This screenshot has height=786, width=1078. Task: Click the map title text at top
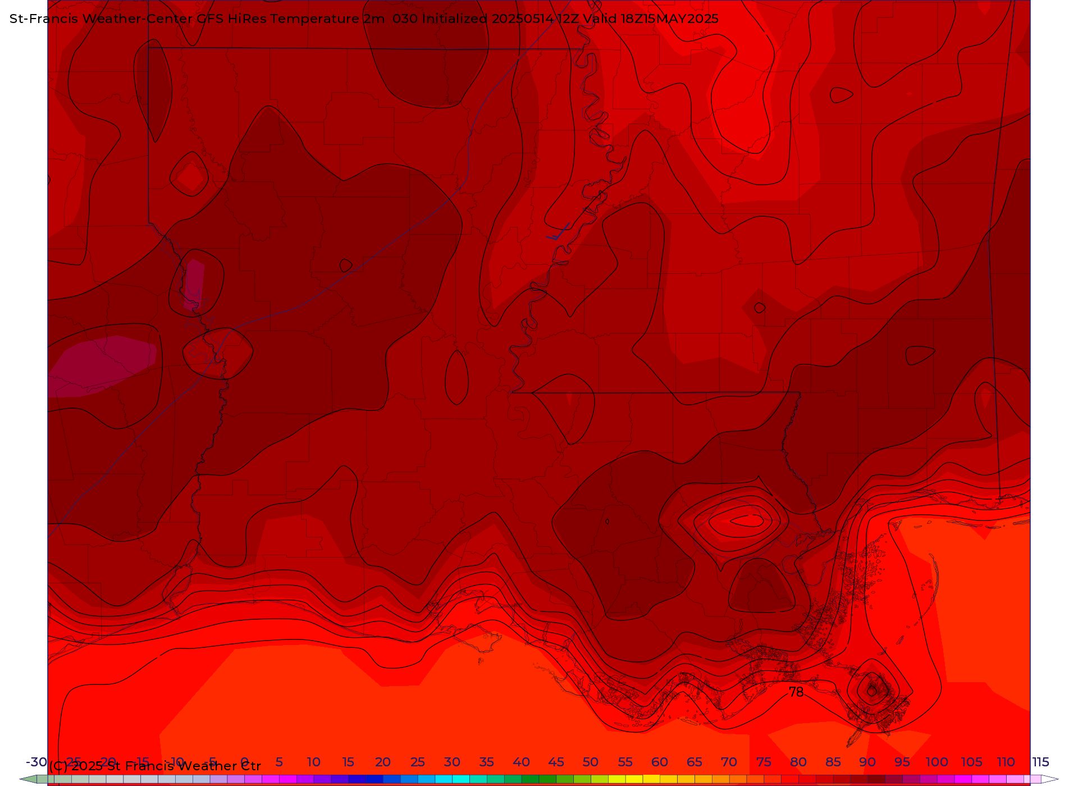pyautogui.click(x=364, y=19)
